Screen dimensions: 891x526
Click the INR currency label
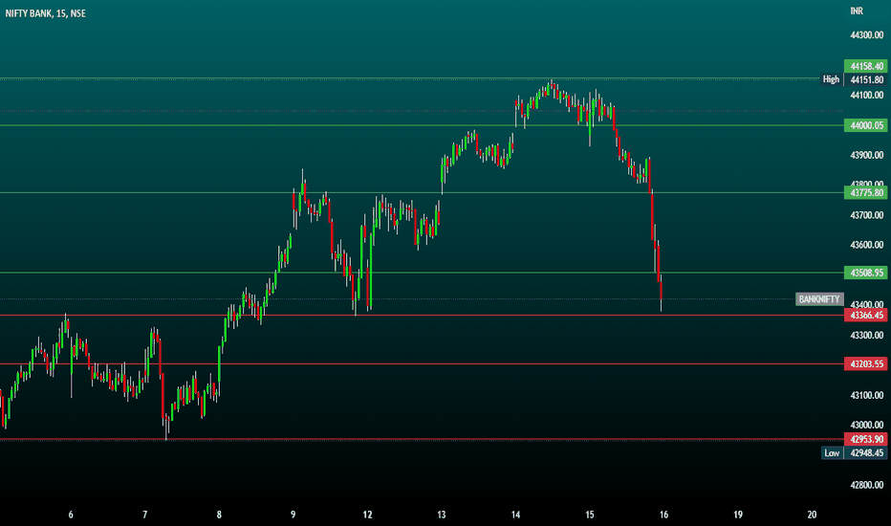(857, 11)
